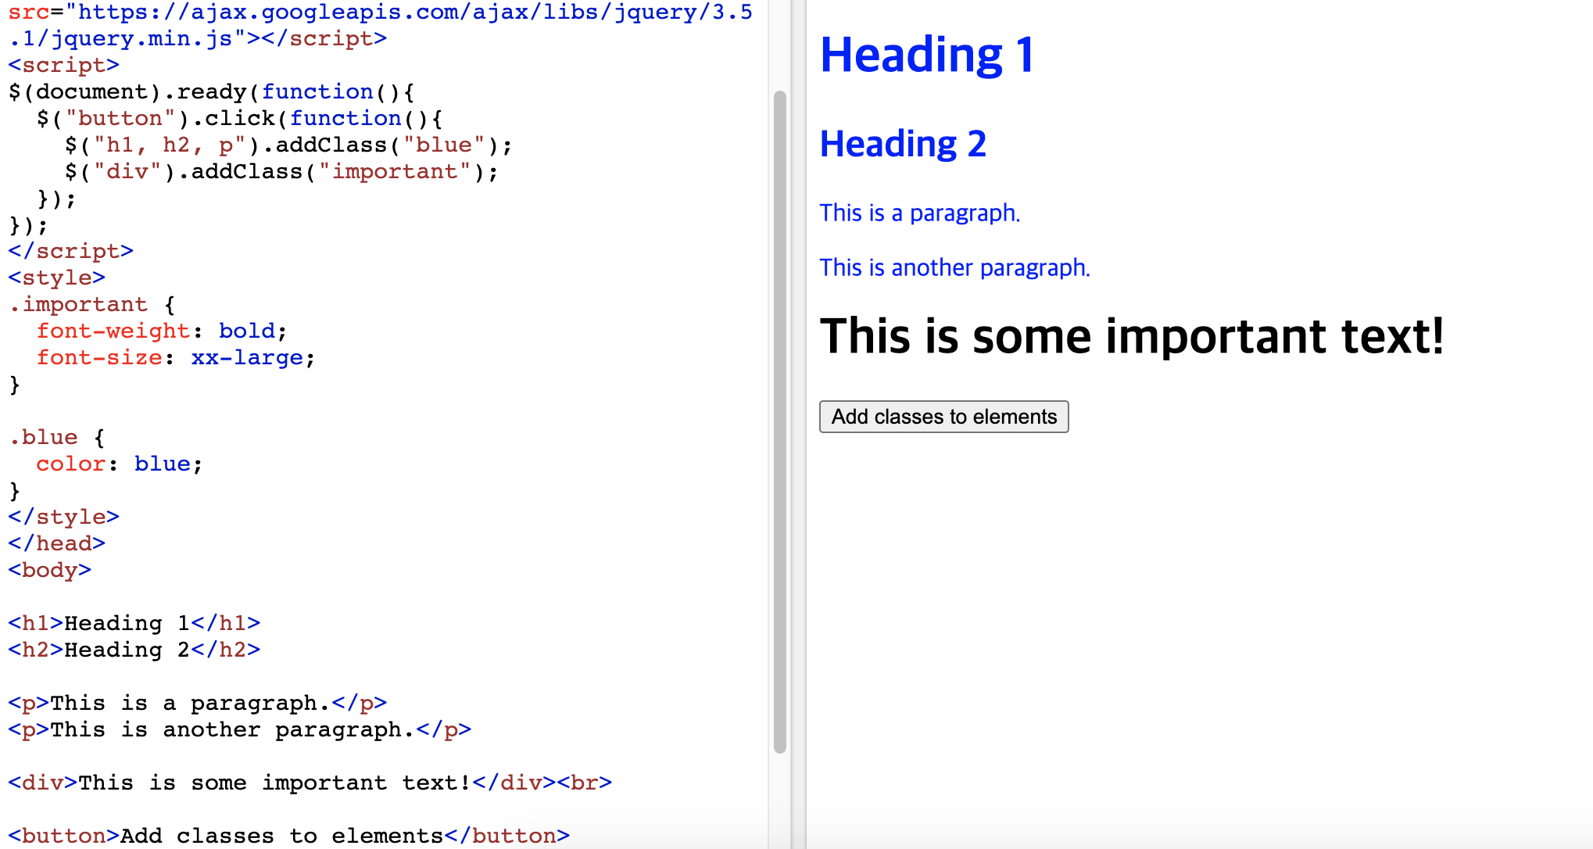Click the code editor vertical scrollbar thumb
This screenshot has height=849, width=1593.
[779, 422]
